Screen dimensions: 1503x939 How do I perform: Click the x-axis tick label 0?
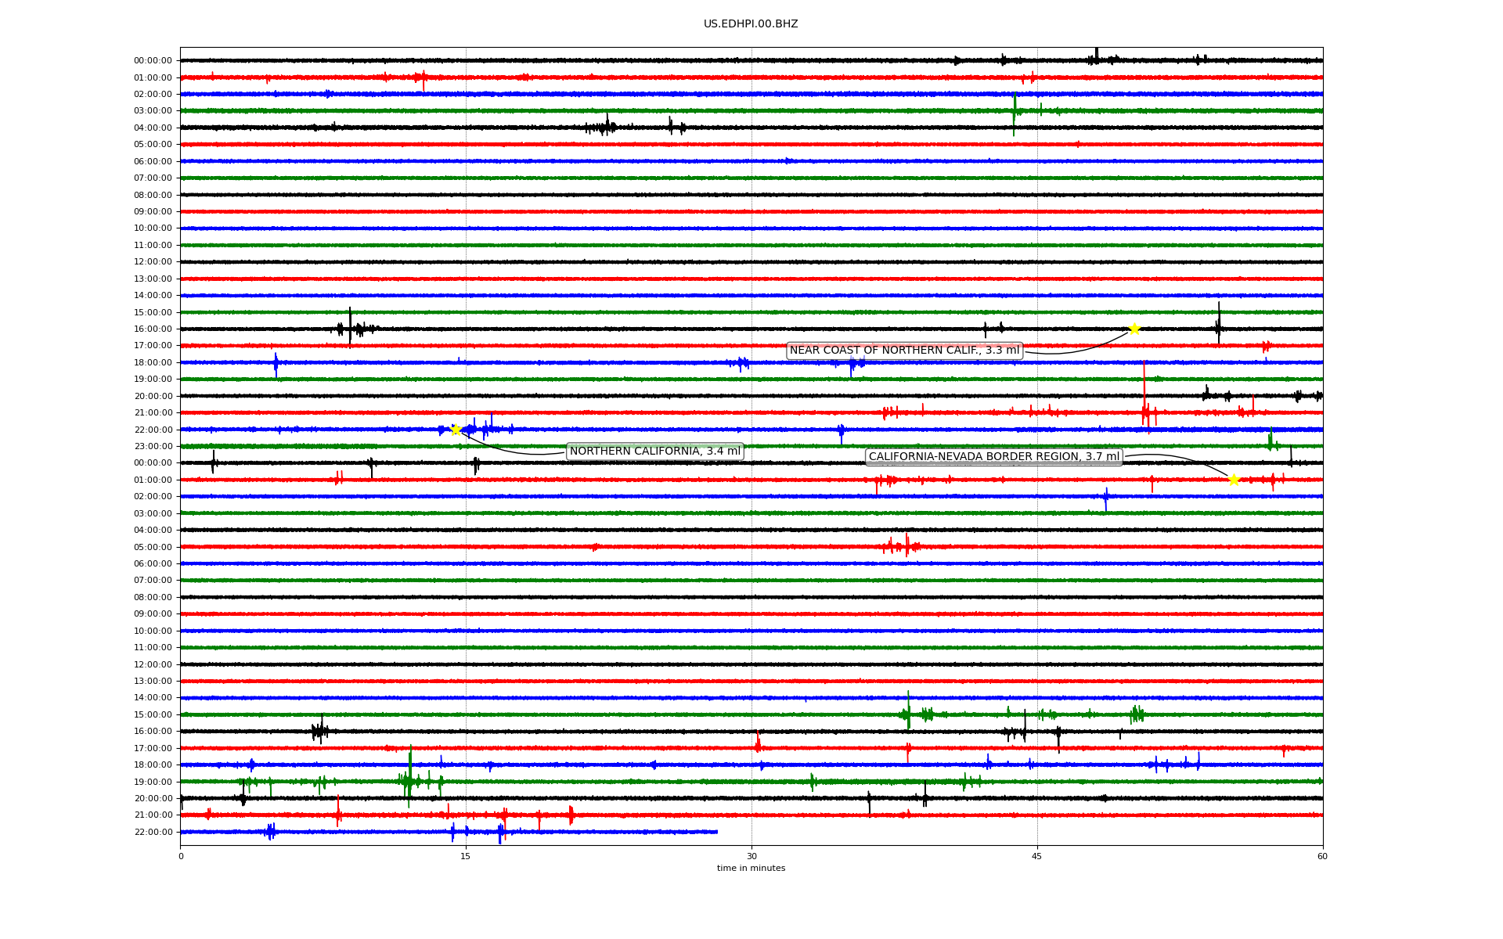pos(181,856)
